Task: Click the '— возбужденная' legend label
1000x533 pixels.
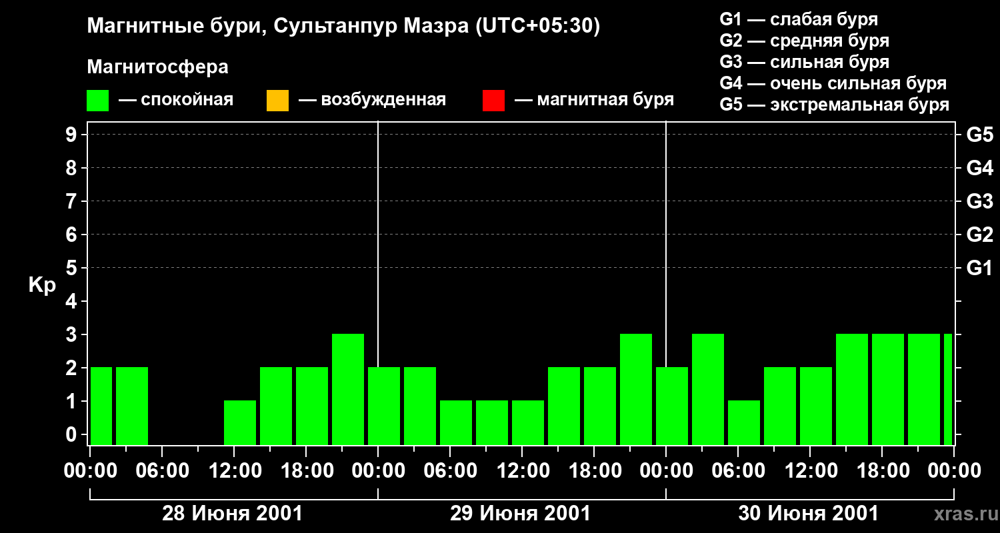Action: (372, 101)
